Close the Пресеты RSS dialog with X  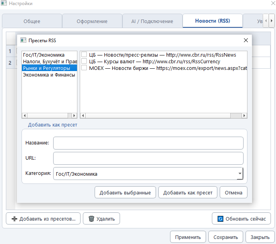coord(246,40)
